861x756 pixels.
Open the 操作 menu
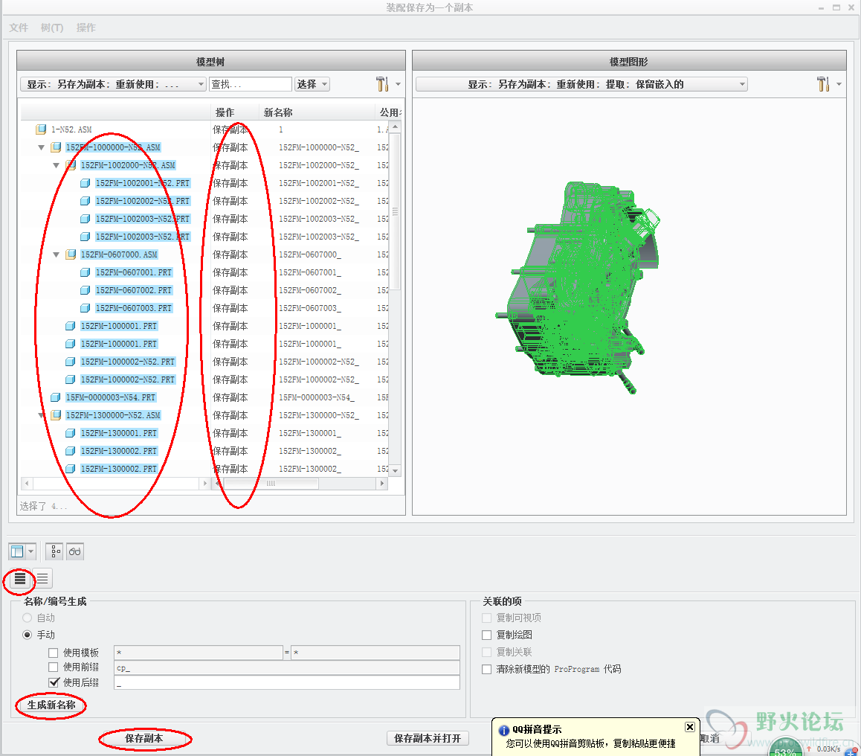(x=86, y=28)
